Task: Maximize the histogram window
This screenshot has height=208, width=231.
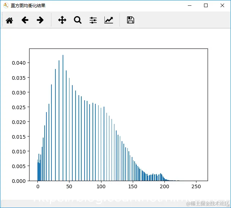Action: tap(206, 5)
